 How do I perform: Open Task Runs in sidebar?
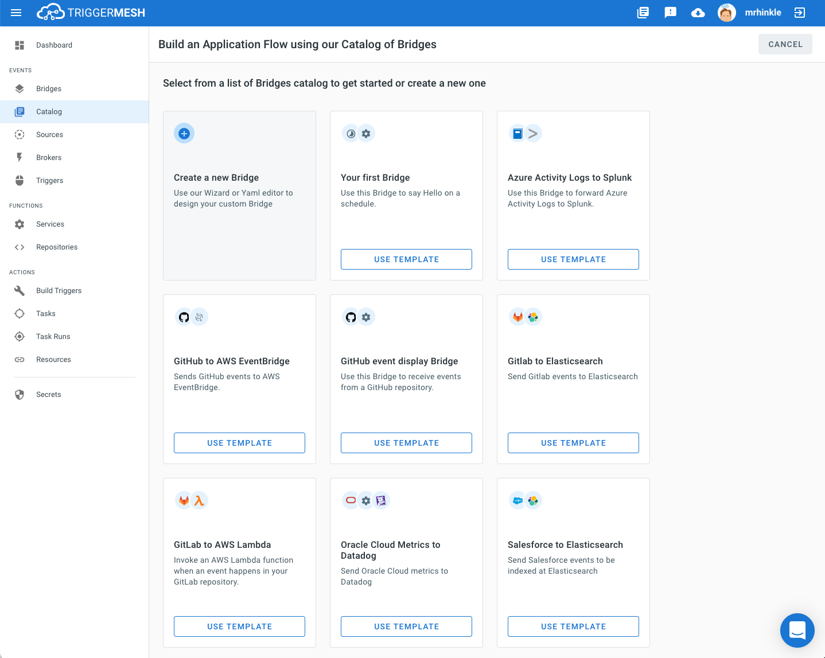[x=75, y=337]
